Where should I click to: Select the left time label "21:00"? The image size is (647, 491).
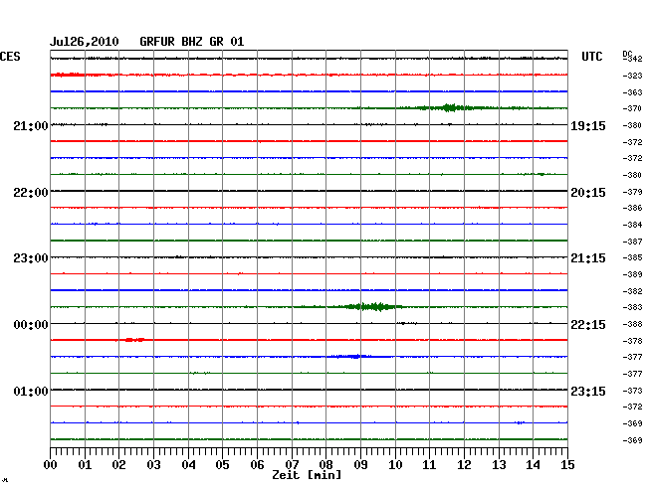(x=31, y=125)
